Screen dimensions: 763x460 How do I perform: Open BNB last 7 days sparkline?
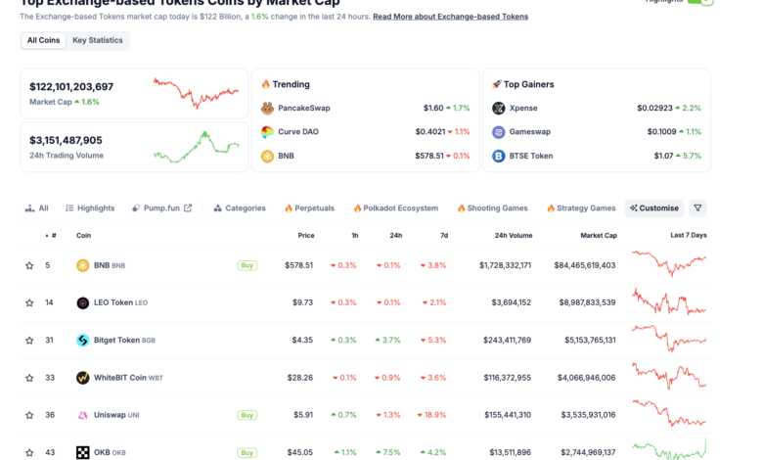(x=669, y=263)
